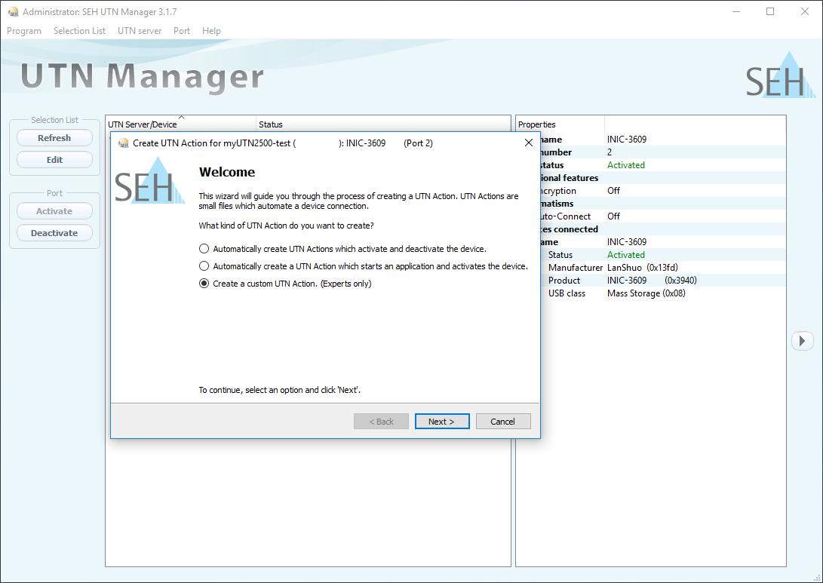Select the Auto-Connect Off value

pyautogui.click(x=613, y=216)
